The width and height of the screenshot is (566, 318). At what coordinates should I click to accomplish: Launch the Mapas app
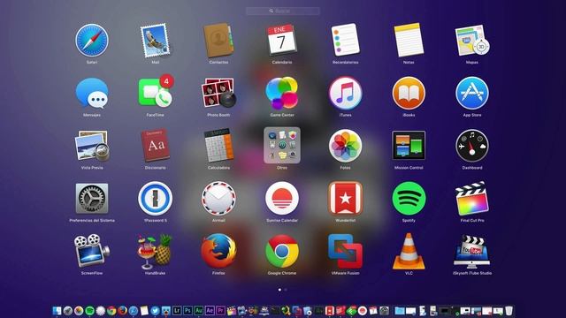click(472, 40)
